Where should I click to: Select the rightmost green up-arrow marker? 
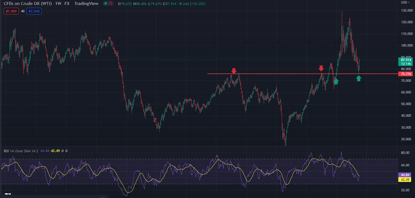[x=359, y=78]
